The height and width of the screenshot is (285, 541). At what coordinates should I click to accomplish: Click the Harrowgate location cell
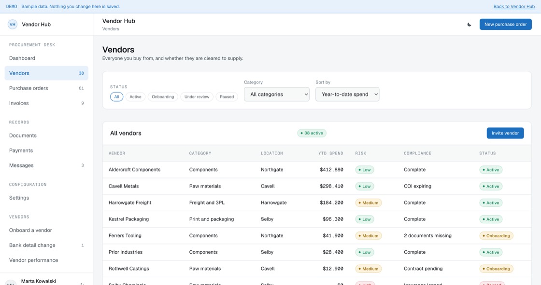pos(273,203)
